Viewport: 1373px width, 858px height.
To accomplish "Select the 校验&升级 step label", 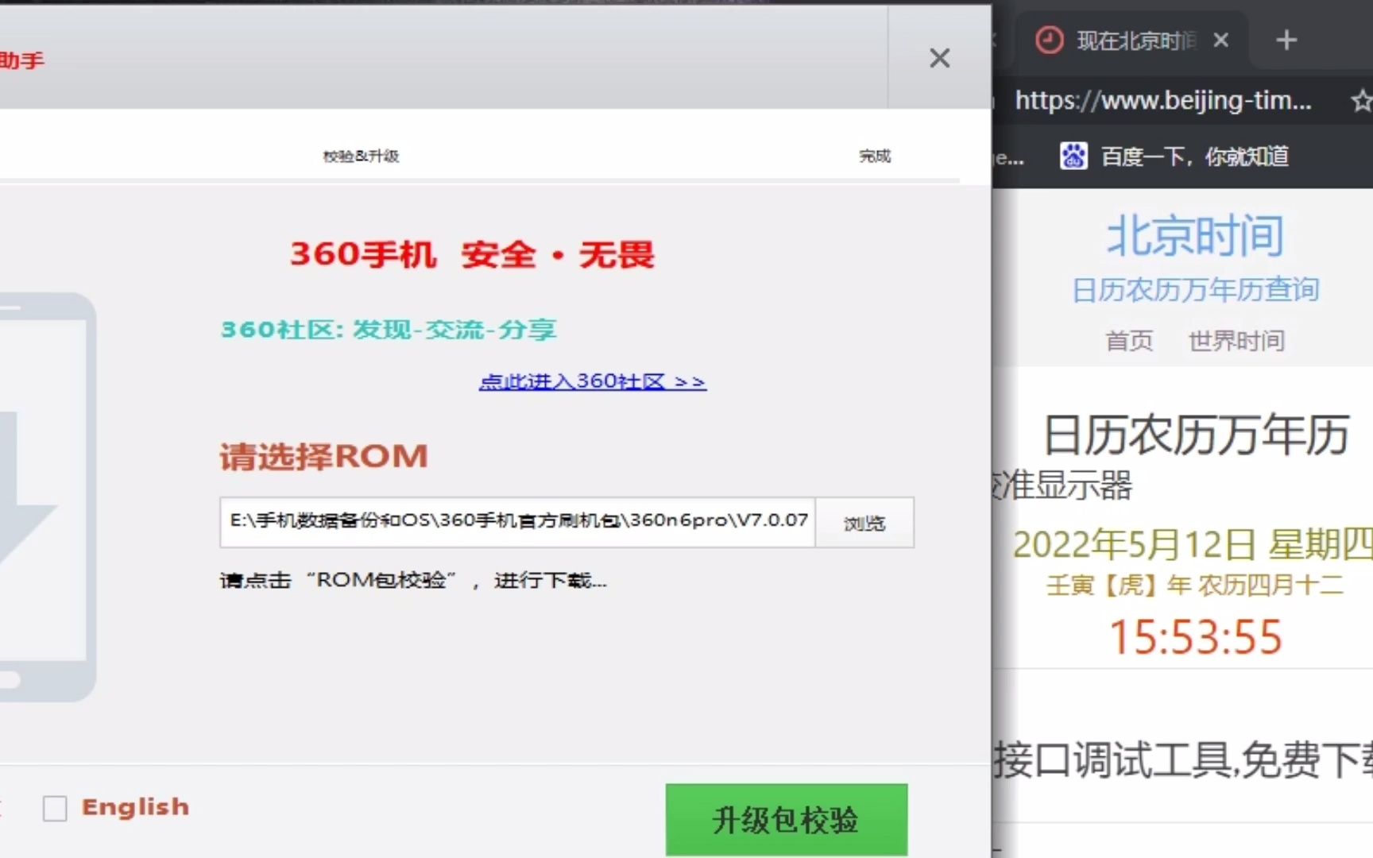I will pyautogui.click(x=361, y=156).
